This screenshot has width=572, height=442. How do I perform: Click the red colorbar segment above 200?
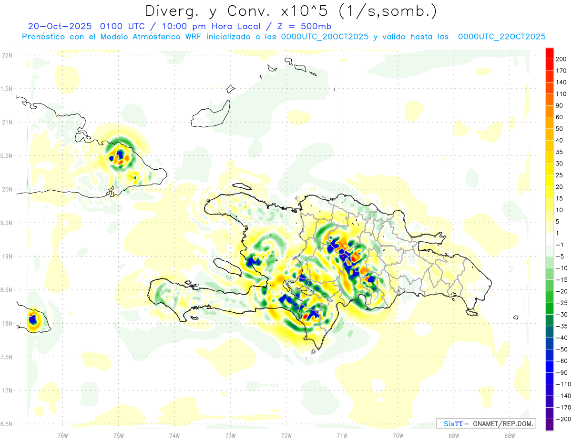550,53
